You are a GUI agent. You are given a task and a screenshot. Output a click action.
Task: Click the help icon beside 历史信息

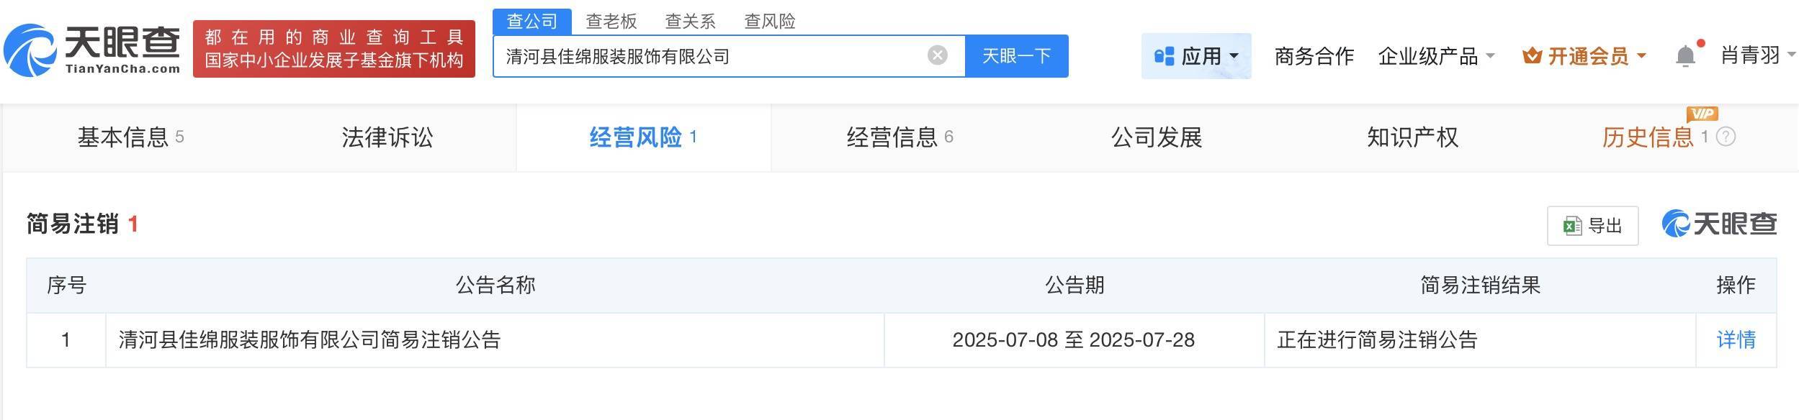point(1726,137)
